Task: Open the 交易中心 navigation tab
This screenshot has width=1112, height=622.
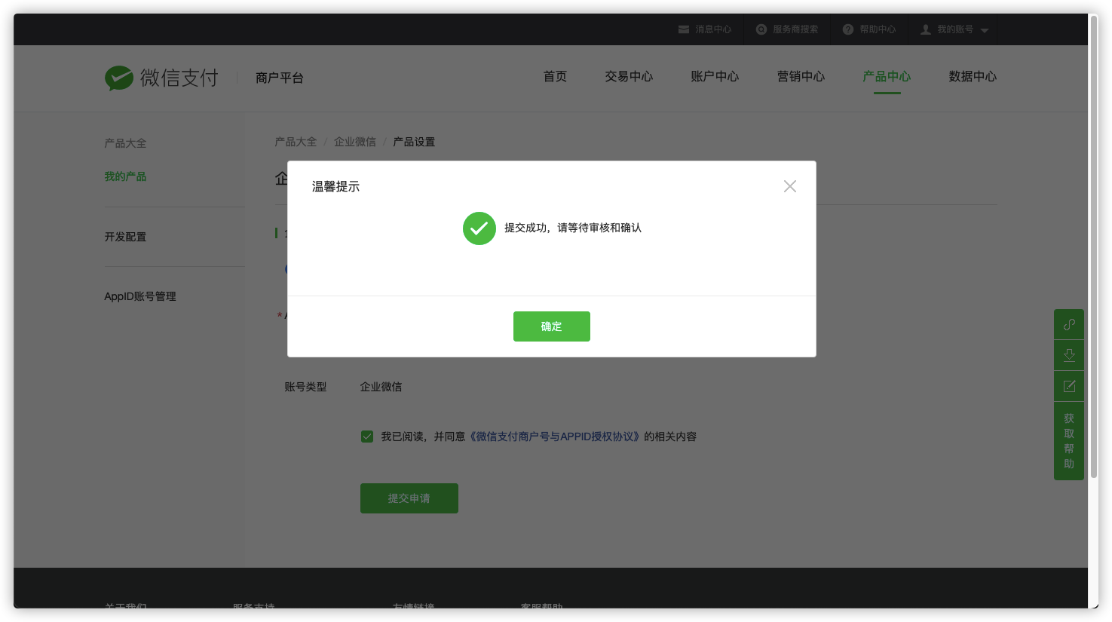Action: (x=629, y=77)
